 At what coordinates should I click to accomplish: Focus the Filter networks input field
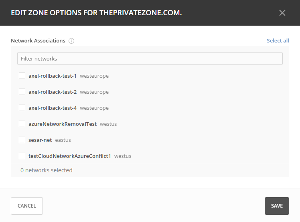pyautogui.click(x=150, y=59)
